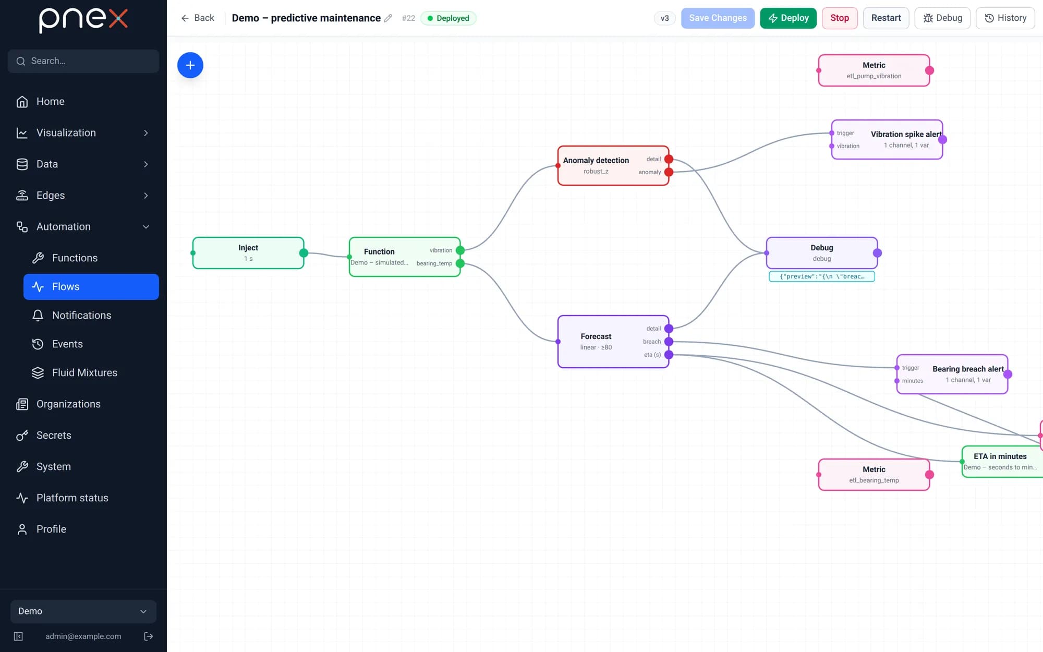This screenshot has height=652, width=1043.
Task: Click the green Deploy button
Action: pos(788,18)
